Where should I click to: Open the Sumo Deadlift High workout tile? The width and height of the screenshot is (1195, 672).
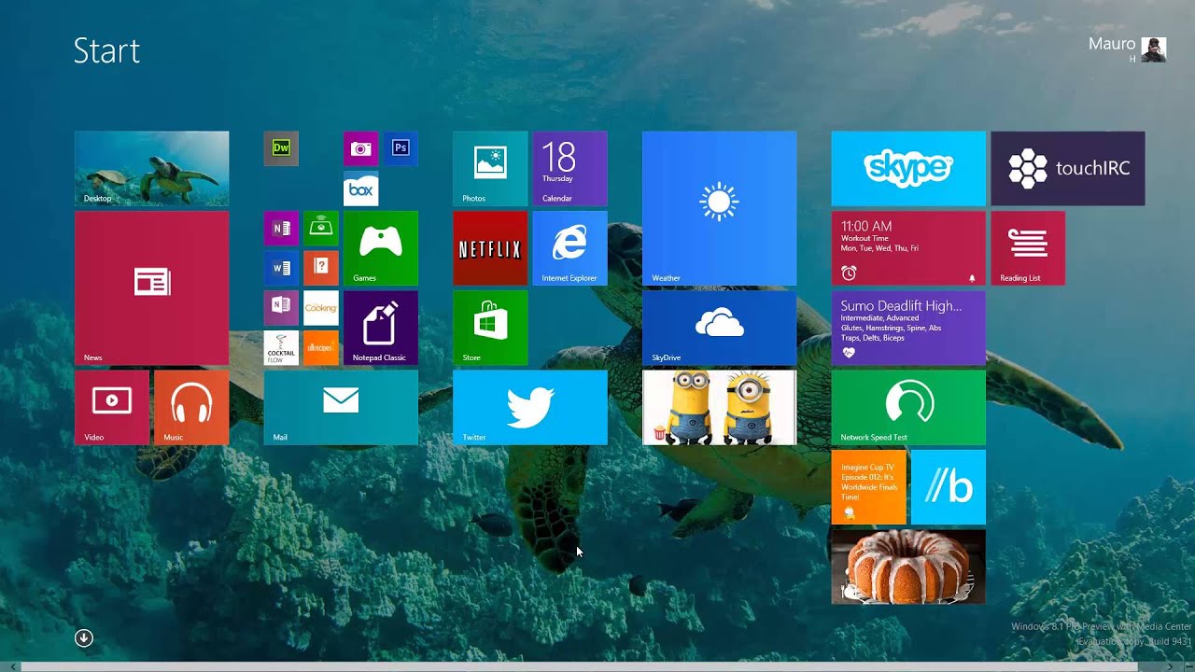[908, 328]
